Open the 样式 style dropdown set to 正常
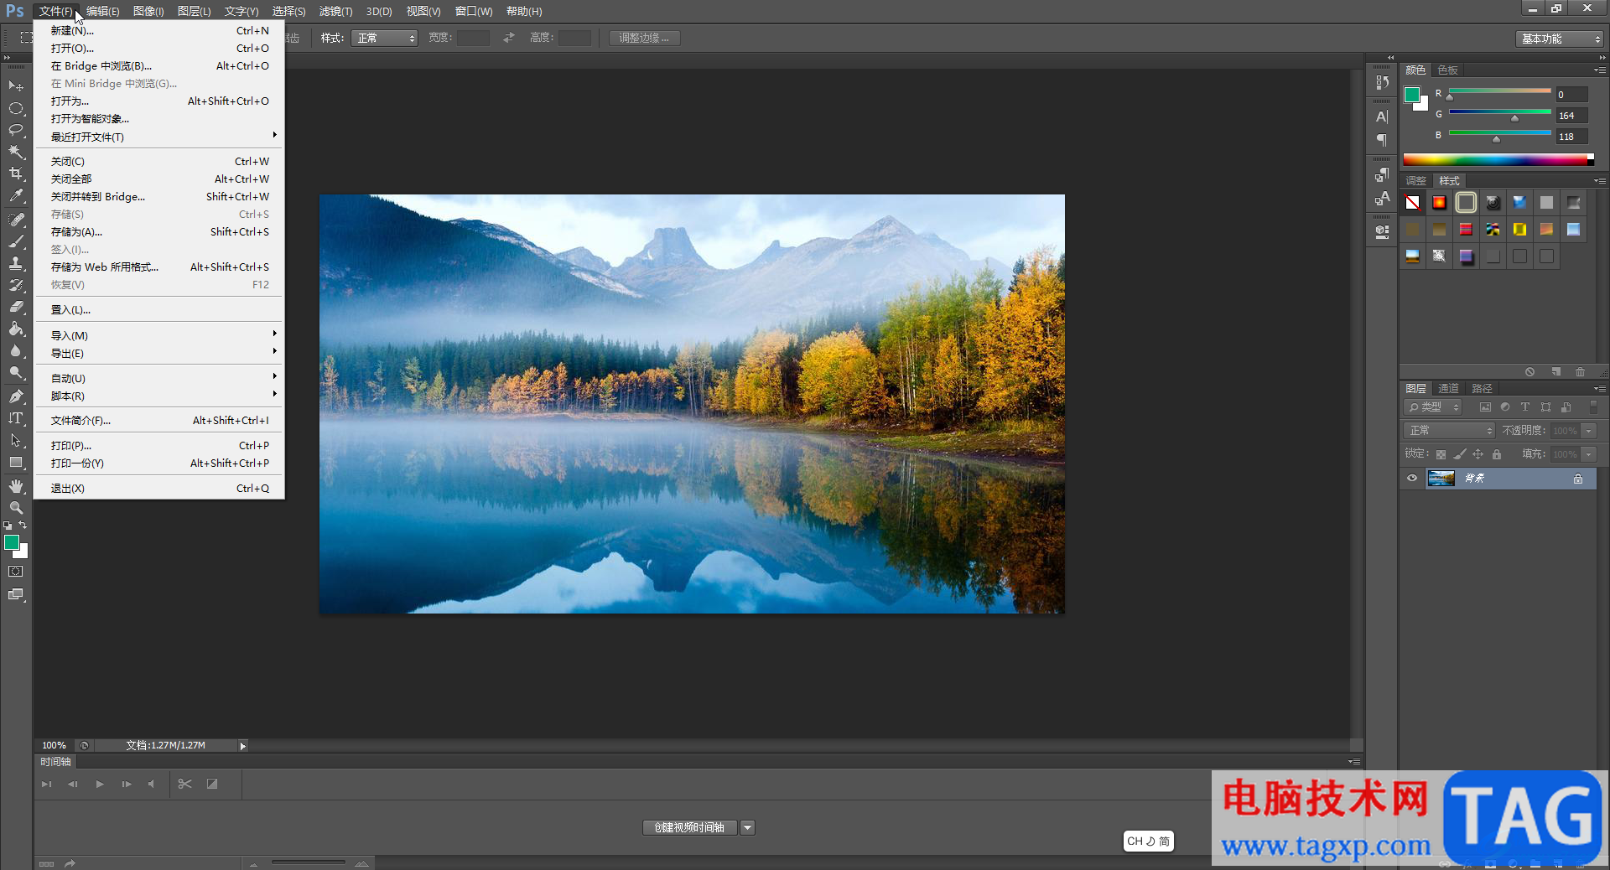Viewport: 1610px width, 870px height. [384, 39]
